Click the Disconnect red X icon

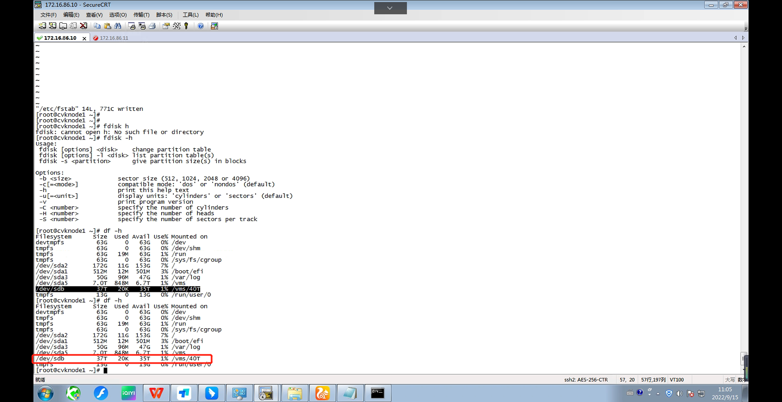[x=84, y=26]
